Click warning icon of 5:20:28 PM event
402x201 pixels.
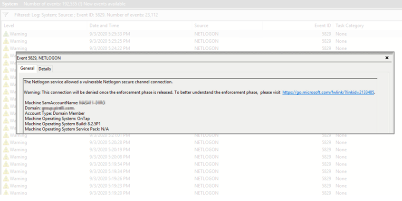6,143
